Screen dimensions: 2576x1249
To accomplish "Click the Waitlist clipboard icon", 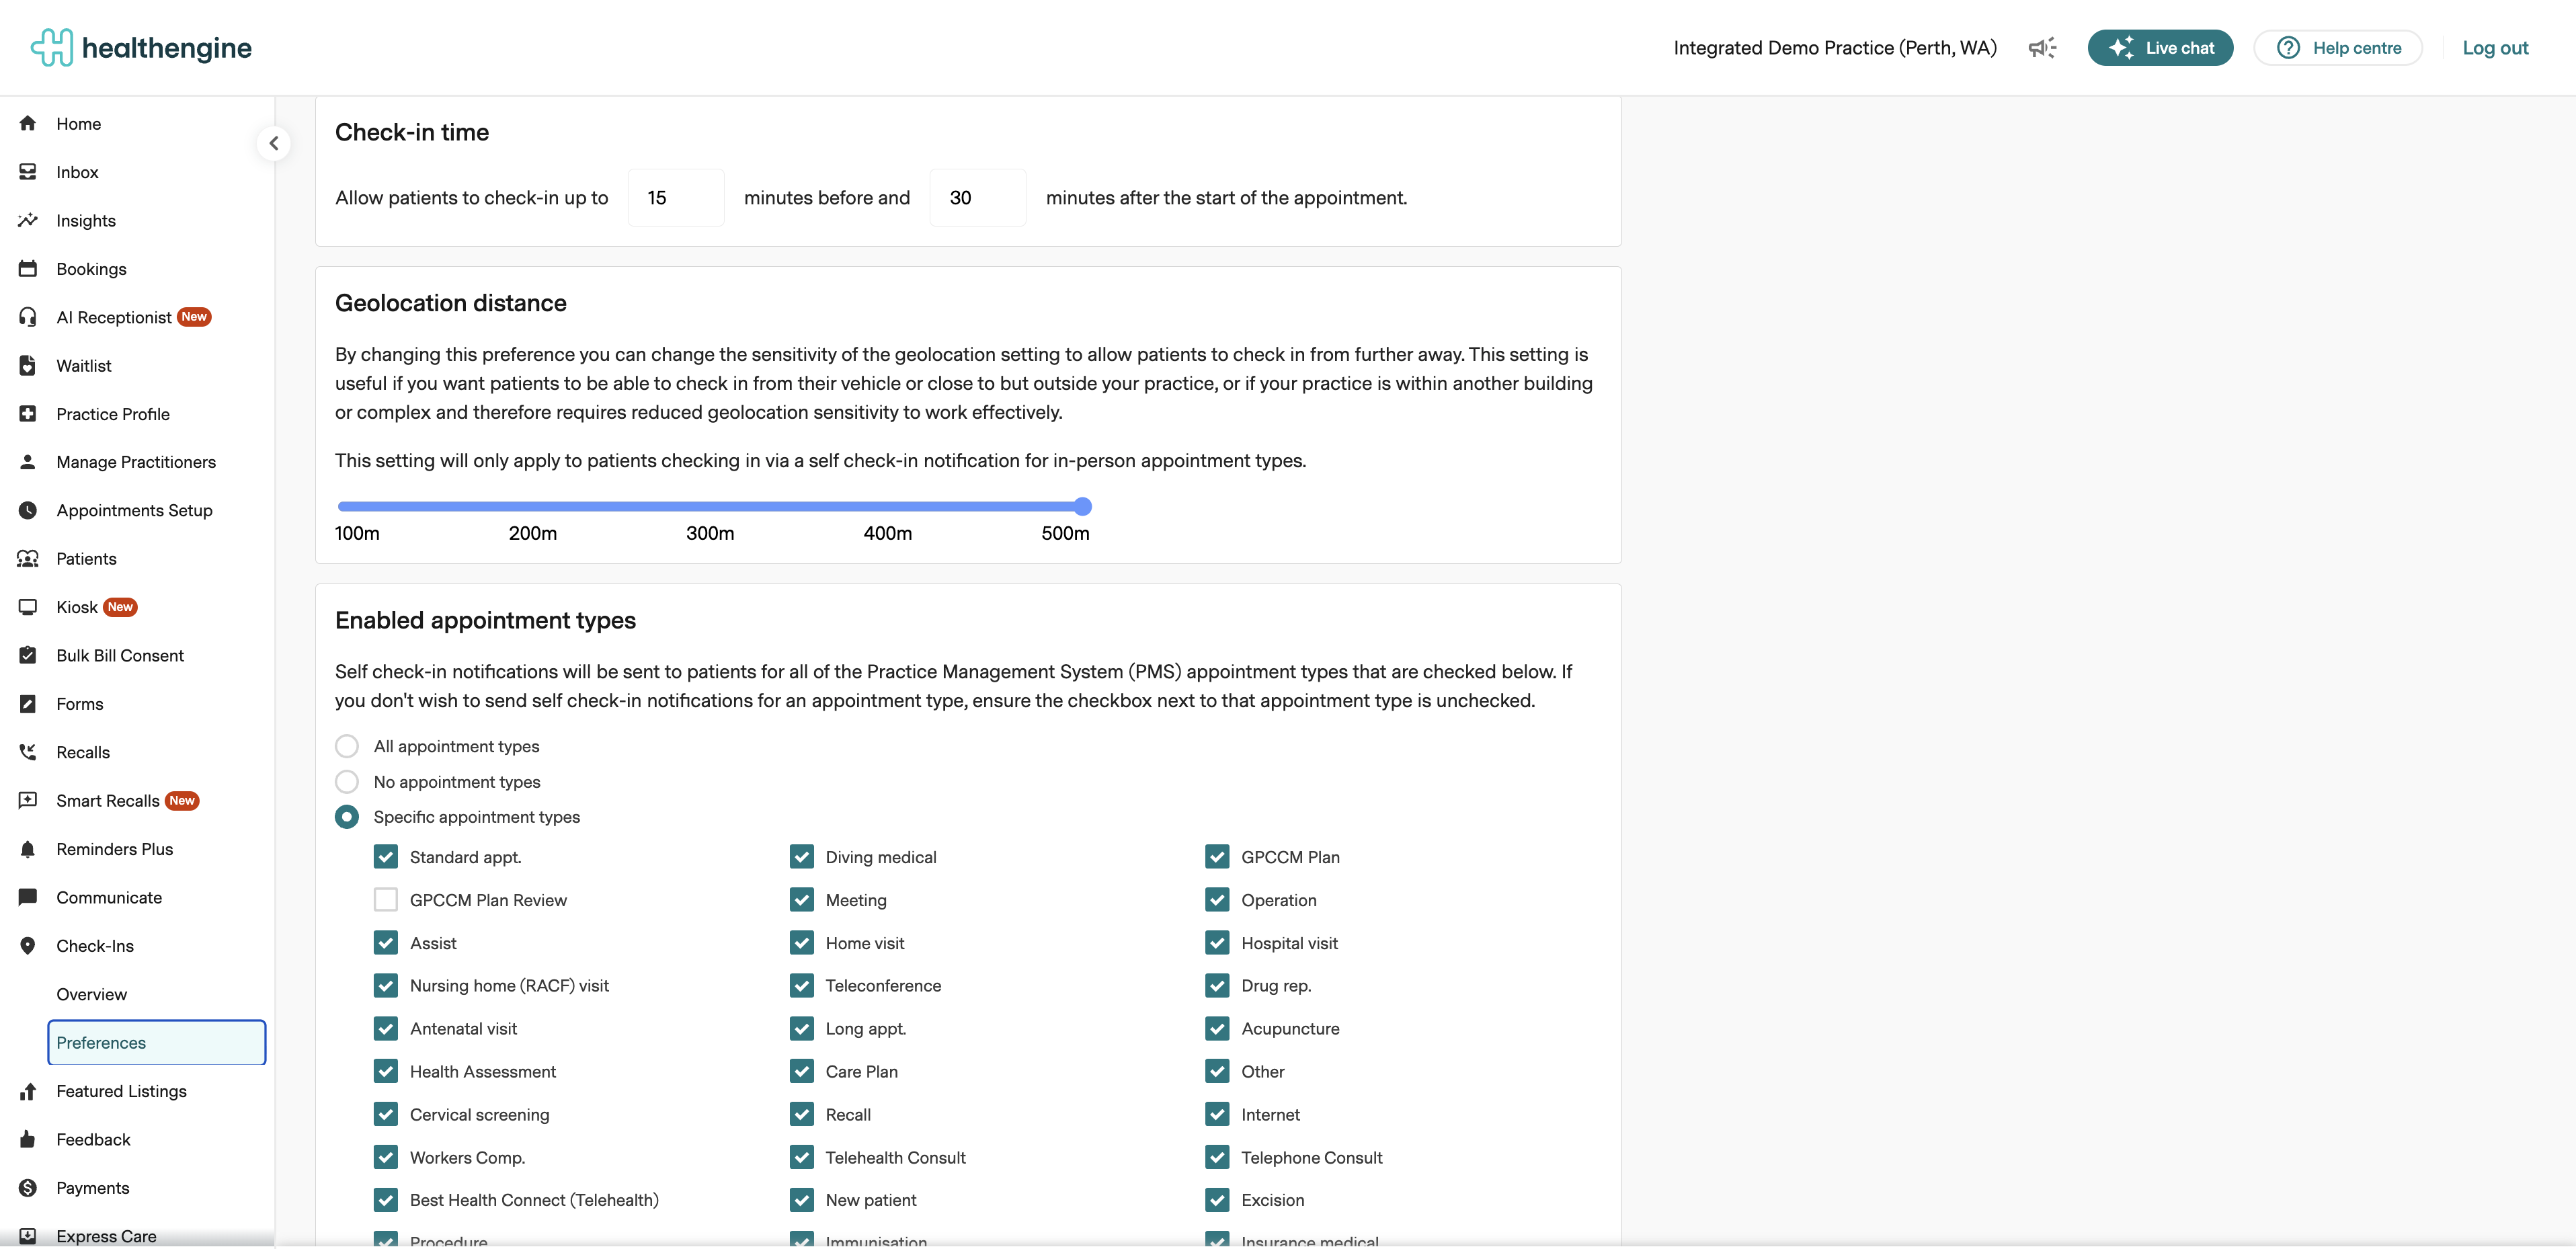I will coord(28,366).
